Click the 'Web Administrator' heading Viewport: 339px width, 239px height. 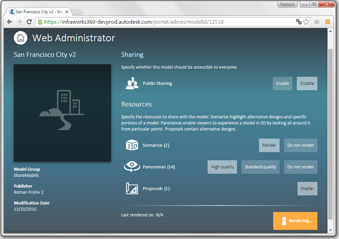74,38
